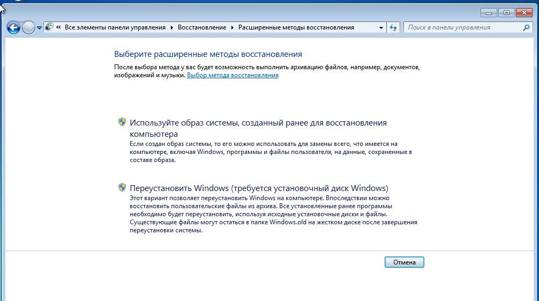
Task: Click the Control Panel icon in address bar
Action: 49,27
